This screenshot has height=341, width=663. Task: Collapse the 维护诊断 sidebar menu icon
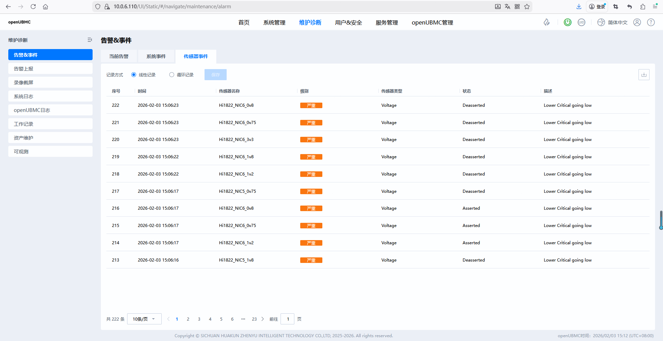[90, 40]
